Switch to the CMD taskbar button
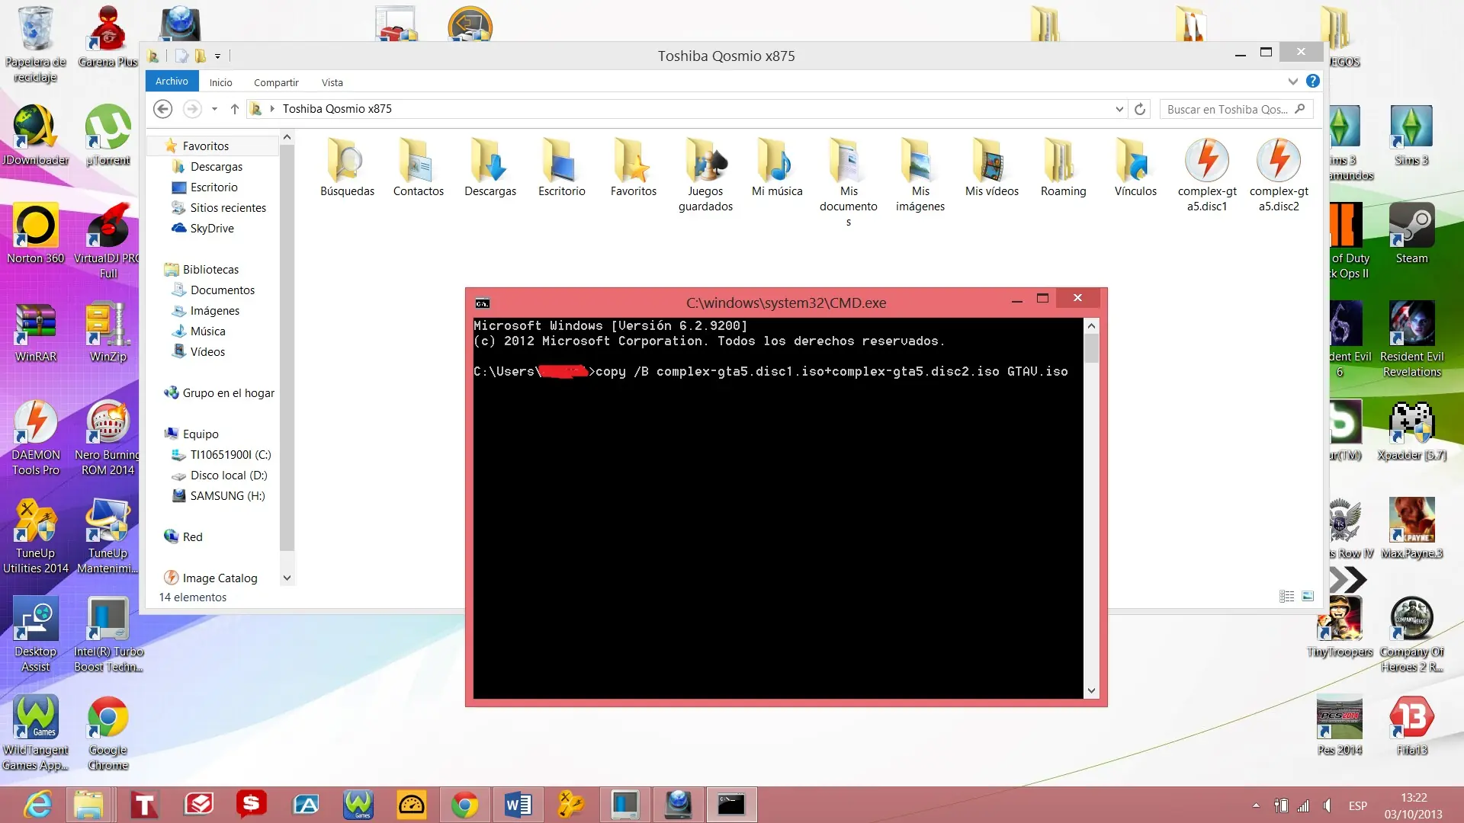 (x=731, y=805)
